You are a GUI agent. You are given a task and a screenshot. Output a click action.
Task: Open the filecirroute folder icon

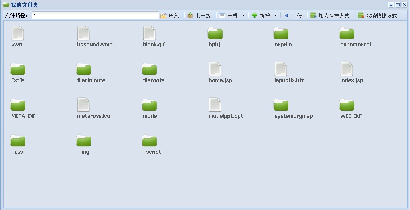pyautogui.click(x=84, y=69)
